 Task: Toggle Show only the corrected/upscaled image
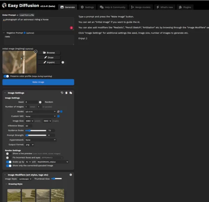click(x=9, y=166)
